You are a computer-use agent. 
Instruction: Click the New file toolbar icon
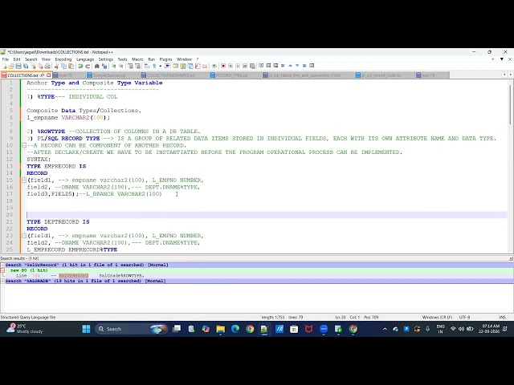click(x=4, y=66)
